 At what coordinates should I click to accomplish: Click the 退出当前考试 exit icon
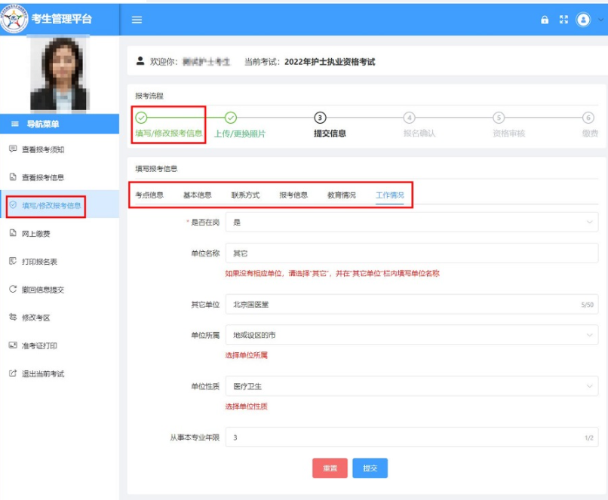click(13, 373)
